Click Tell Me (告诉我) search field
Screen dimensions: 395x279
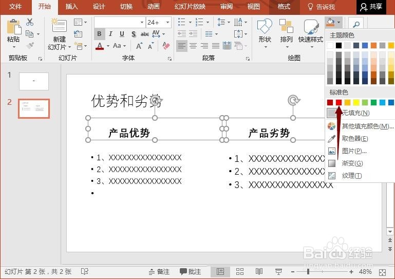(x=322, y=7)
